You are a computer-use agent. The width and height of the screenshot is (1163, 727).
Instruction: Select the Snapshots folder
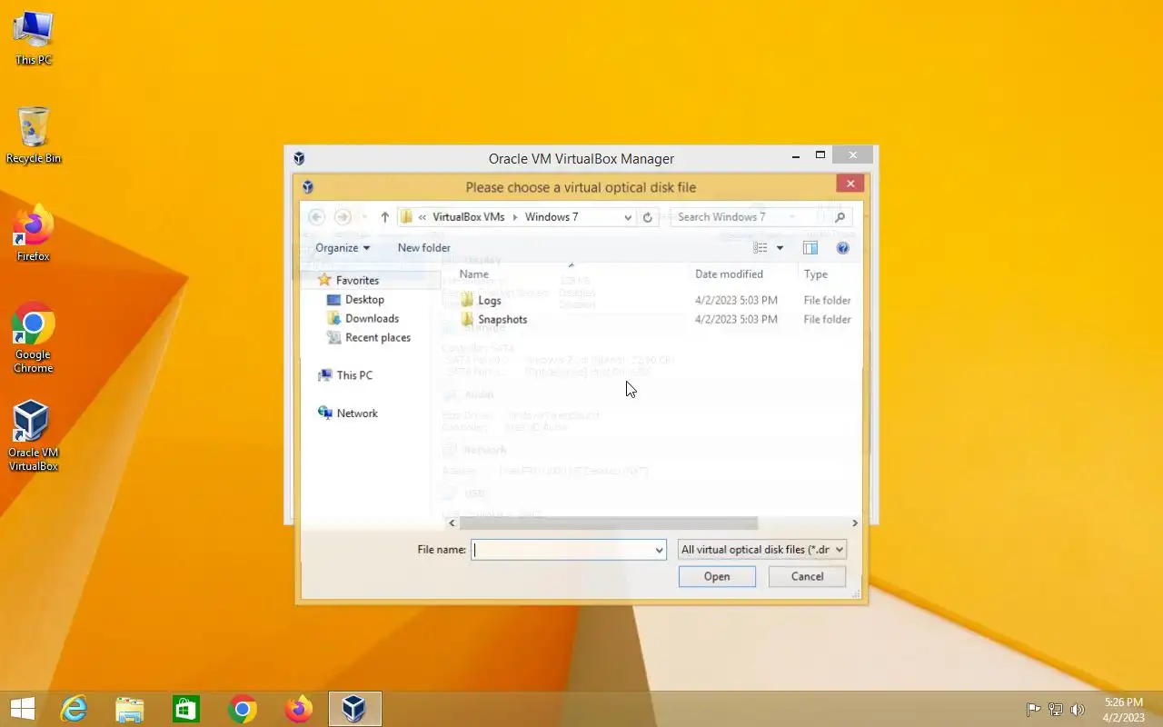502,320
